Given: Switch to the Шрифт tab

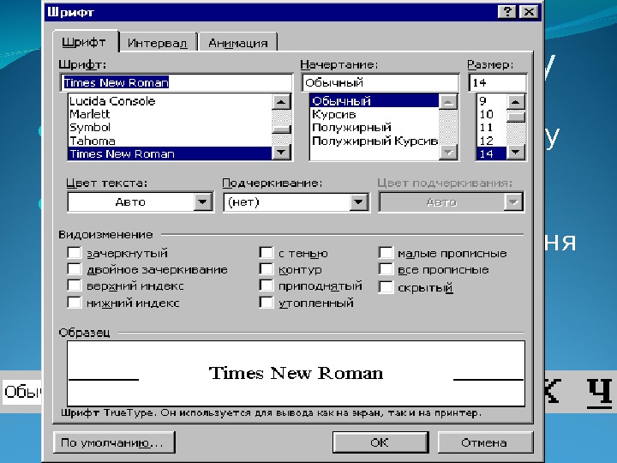Looking at the screenshot, I should tap(85, 42).
